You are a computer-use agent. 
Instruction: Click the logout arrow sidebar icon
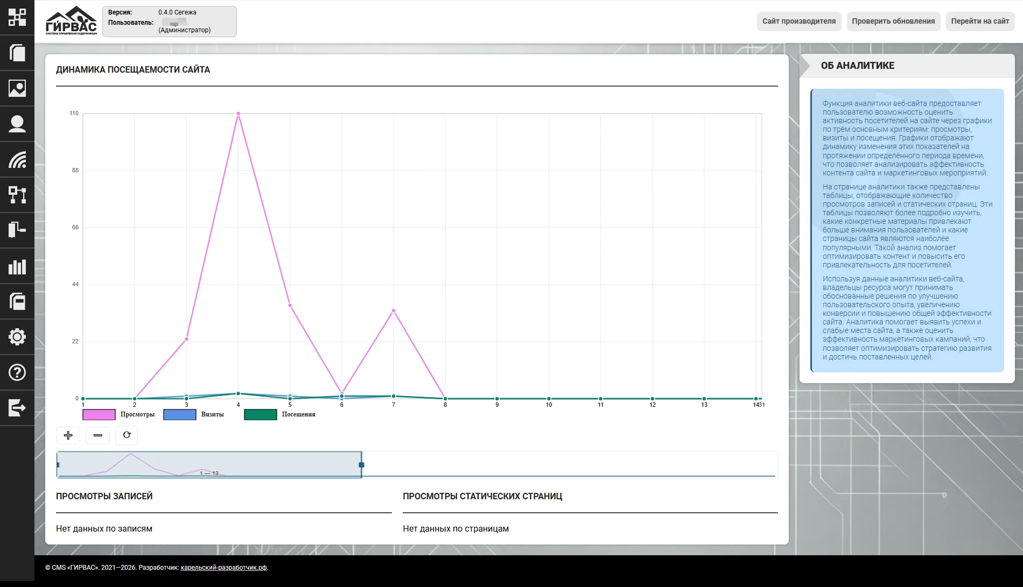point(17,408)
